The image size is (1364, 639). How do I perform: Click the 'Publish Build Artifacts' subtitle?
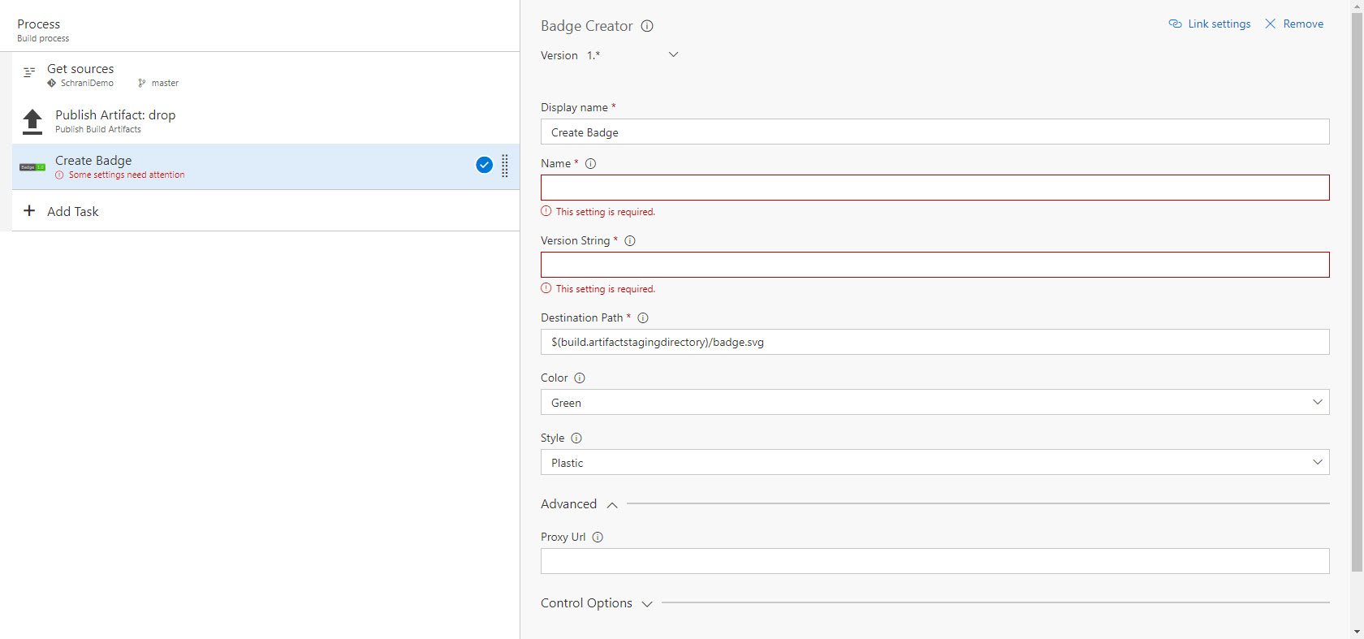click(x=98, y=129)
